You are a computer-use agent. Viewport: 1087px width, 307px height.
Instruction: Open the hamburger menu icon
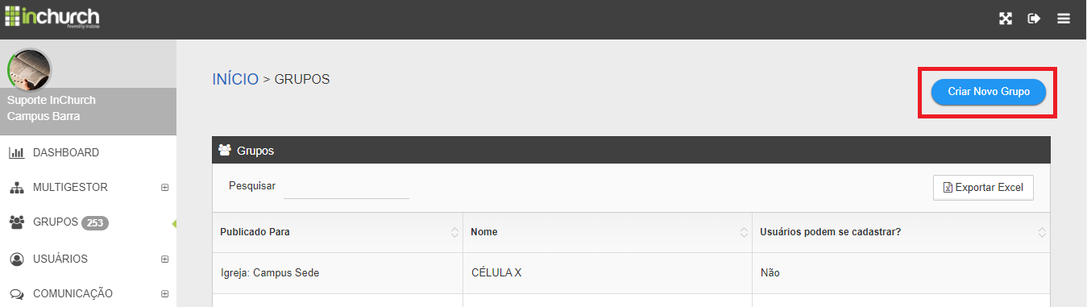coord(1064,19)
